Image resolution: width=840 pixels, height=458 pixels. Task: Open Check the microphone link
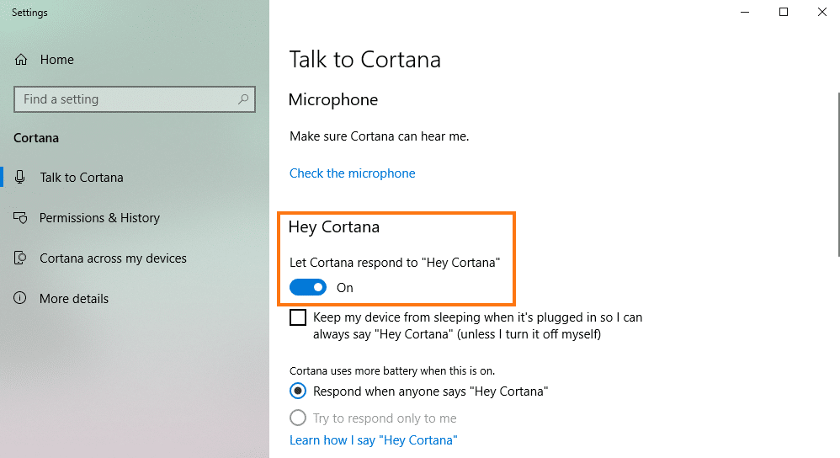[x=353, y=173]
